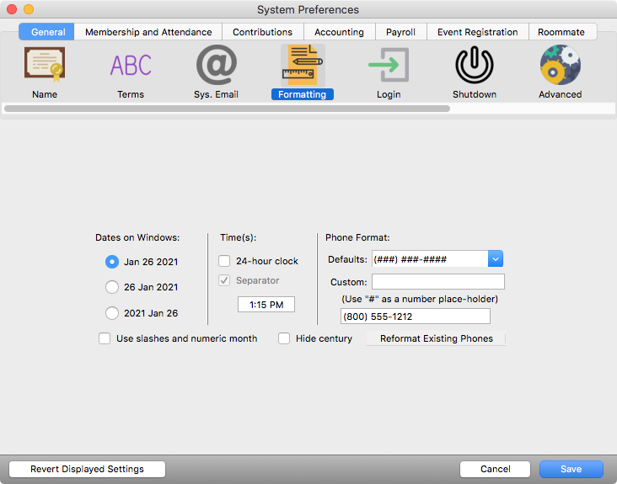Choose the 2021 Jan 26 date format

tap(112, 313)
